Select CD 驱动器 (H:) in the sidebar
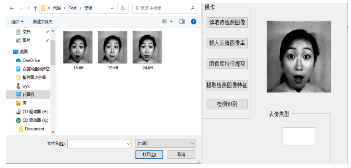Viewport: 351px width, 168px height. coord(33,112)
